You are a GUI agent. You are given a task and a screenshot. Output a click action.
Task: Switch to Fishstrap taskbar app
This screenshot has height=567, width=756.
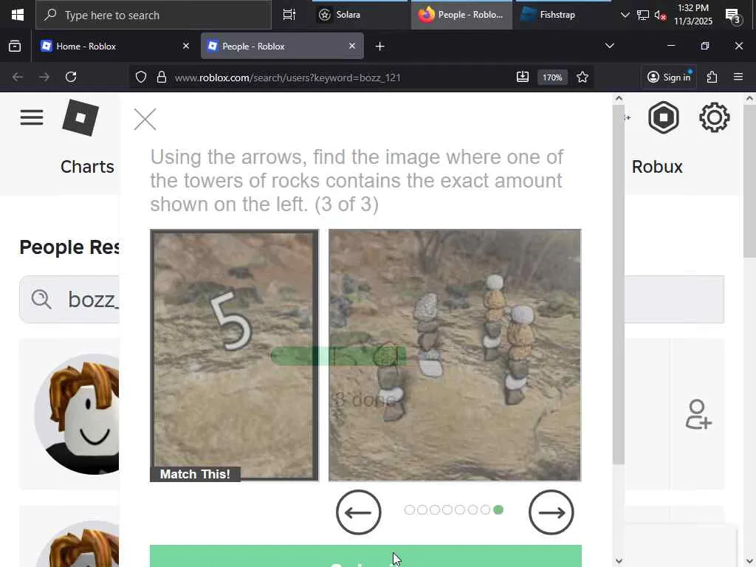pos(563,15)
